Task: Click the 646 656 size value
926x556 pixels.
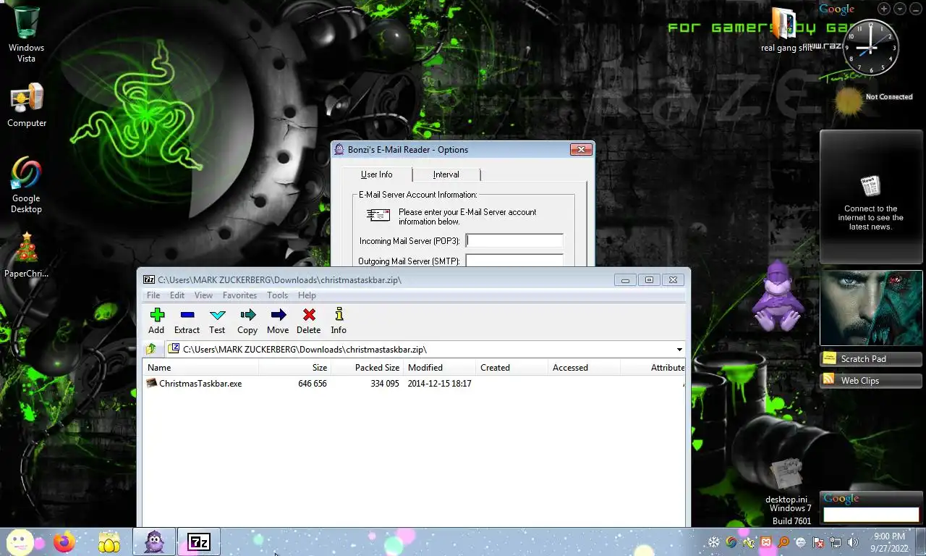Action: [313, 384]
